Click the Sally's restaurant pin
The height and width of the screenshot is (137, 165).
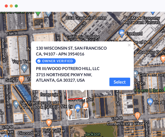coord(22,79)
